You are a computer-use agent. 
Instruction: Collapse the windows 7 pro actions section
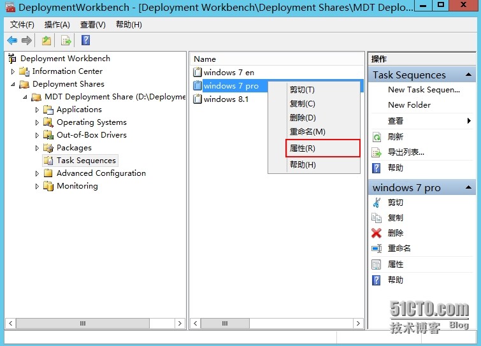468,187
